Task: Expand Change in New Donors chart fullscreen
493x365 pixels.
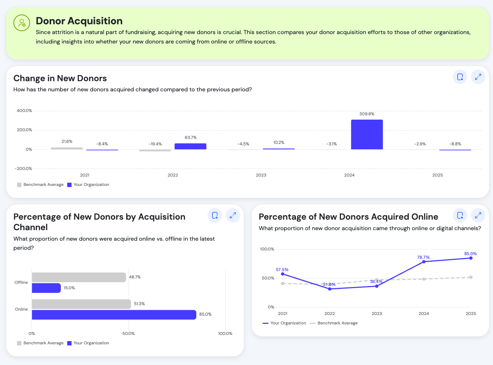Action: coord(478,77)
